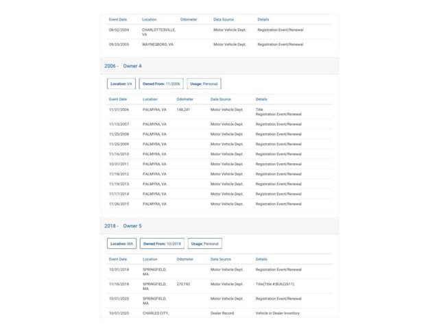Collapse the 2006 Owner 4 section header
439x329 pixels.
click(x=219, y=66)
